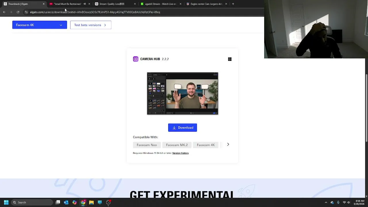Open the Windows Start menu

coord(6,202)
